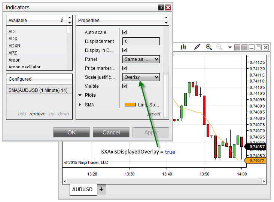Open the Scale justification Overlay dropdown
274x202 pixels.
141,77
